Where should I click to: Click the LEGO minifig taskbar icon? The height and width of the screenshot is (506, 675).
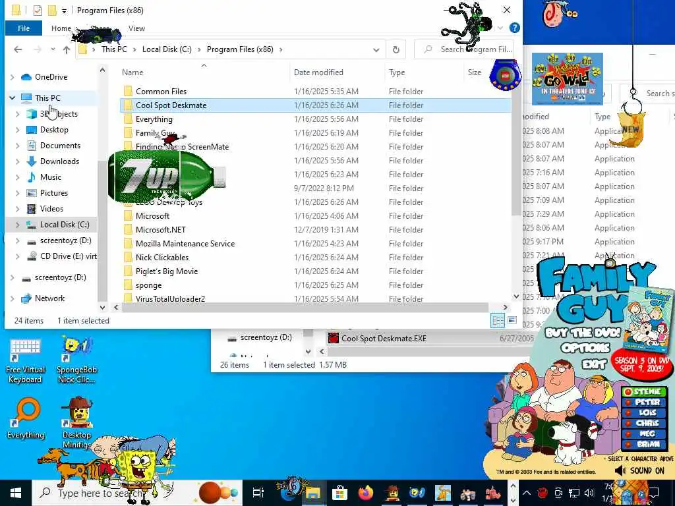point(392,493)
